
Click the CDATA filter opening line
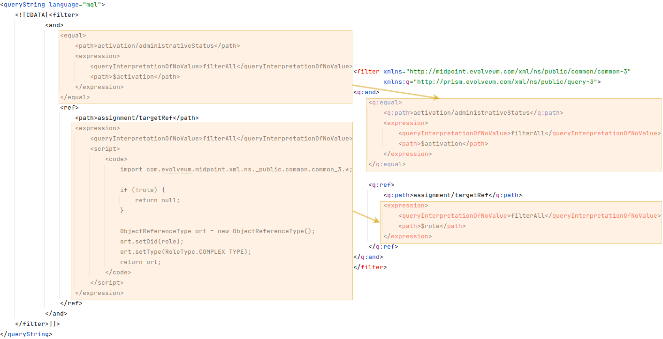tap(47, 15)
